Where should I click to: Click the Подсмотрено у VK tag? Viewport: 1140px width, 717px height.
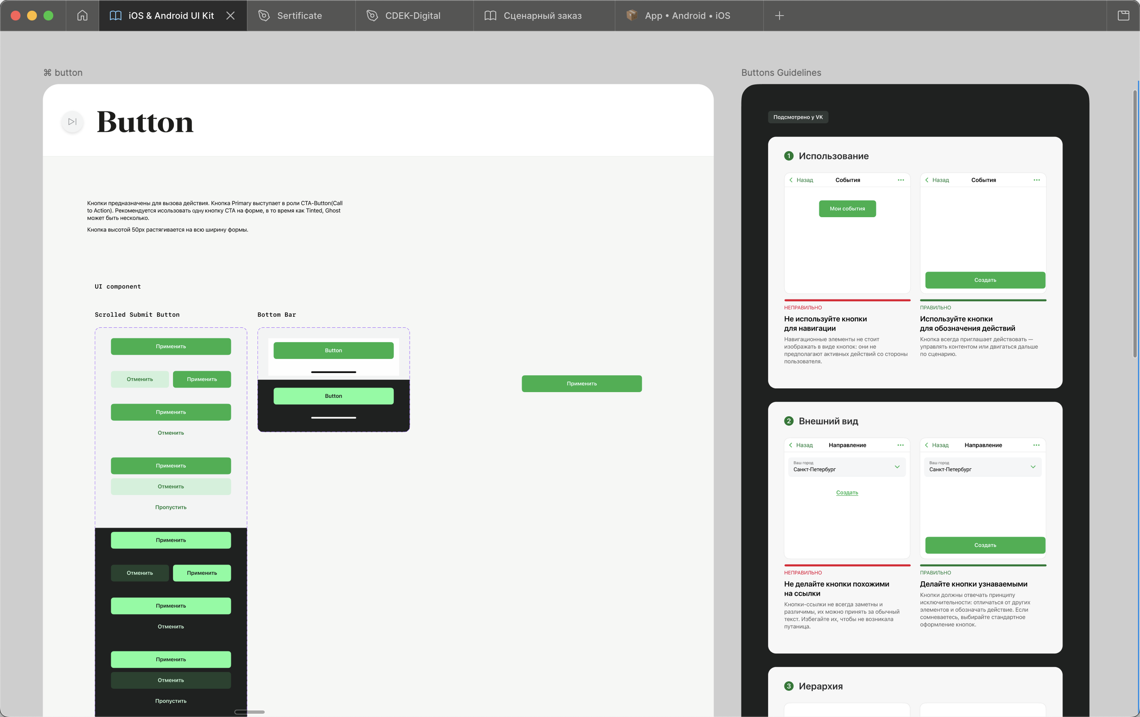pyautogui.click(x=798, y=117)
